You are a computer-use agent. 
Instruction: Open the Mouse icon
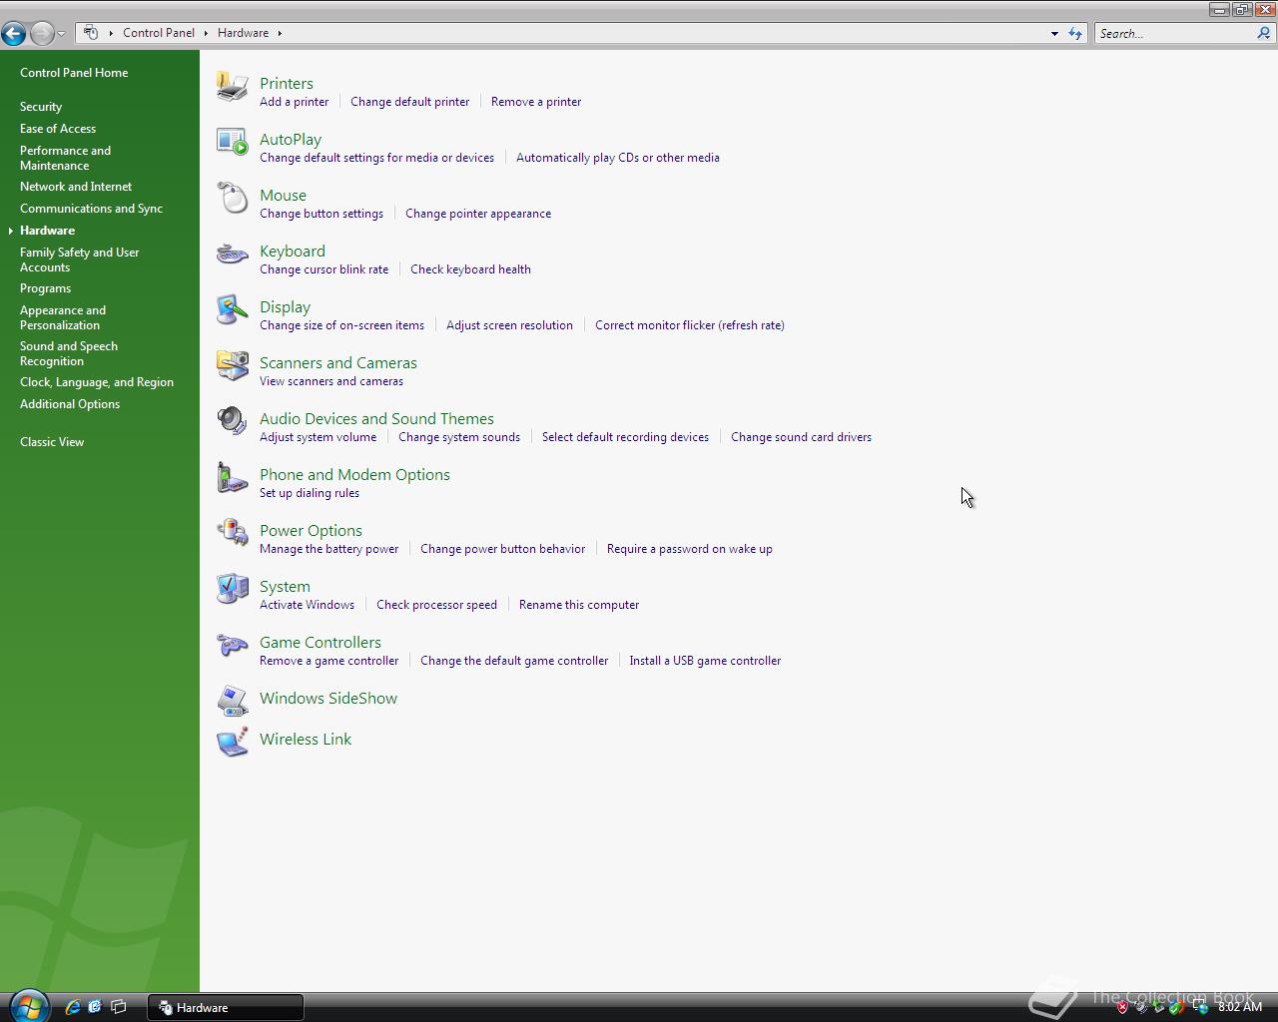pyautogui.click(x=233, y=198)
